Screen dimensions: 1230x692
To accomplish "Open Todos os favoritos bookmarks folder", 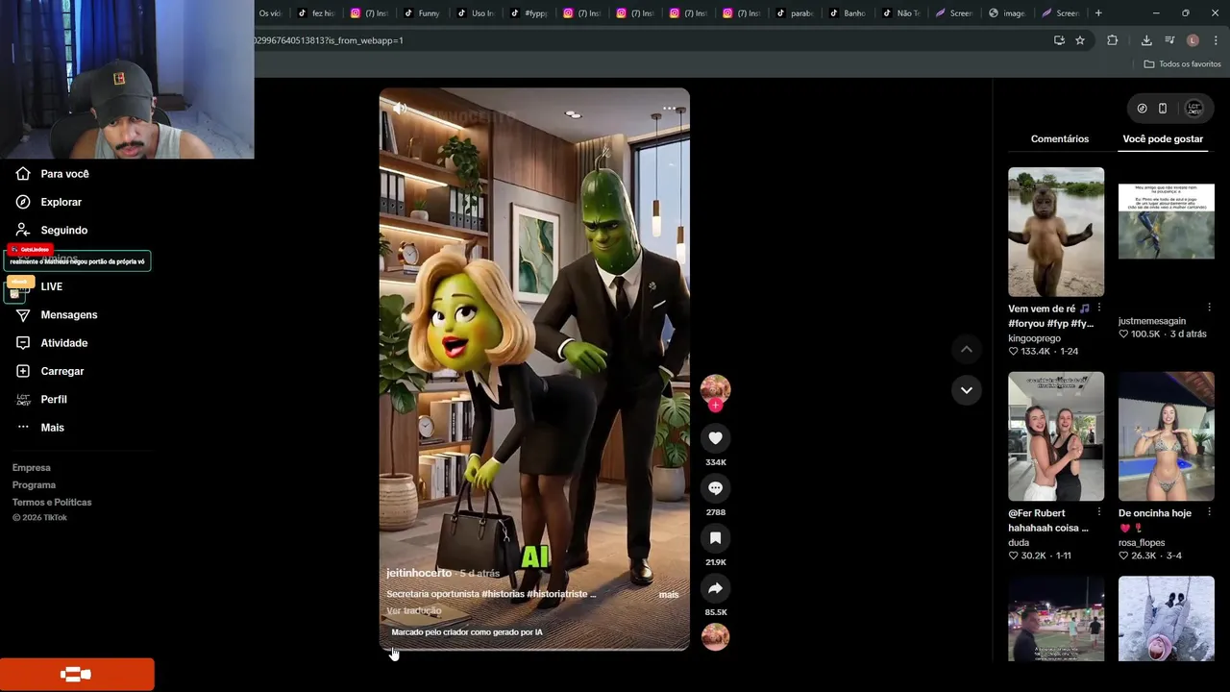I will tap(1182, 64).
